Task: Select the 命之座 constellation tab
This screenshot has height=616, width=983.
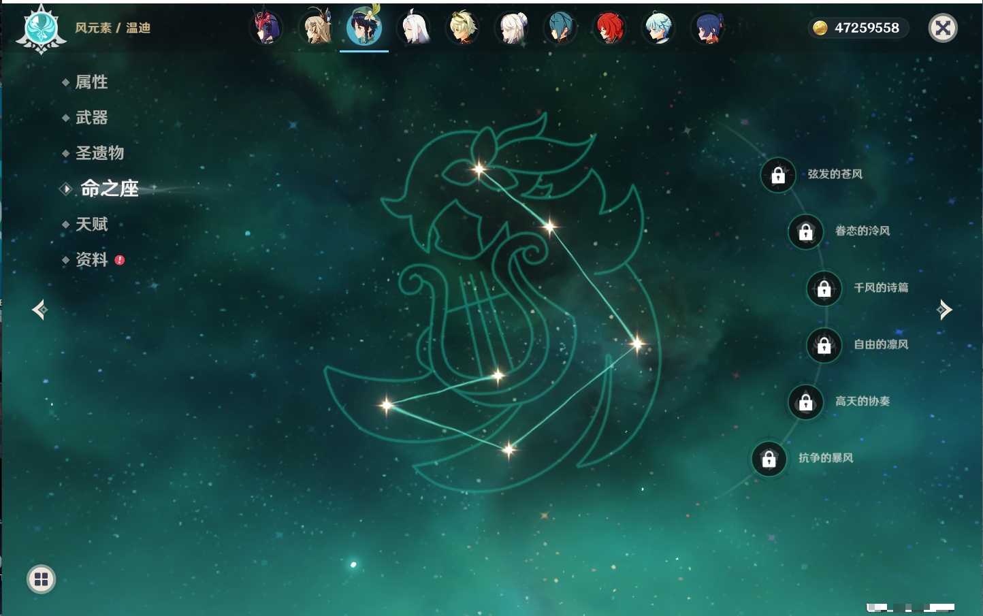Action: [109, 189]
